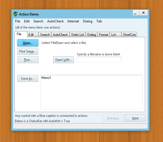The width and height of the screenshot is (163, 142).
Task: Click the Print Setup... button
Action: pos(28,51)
